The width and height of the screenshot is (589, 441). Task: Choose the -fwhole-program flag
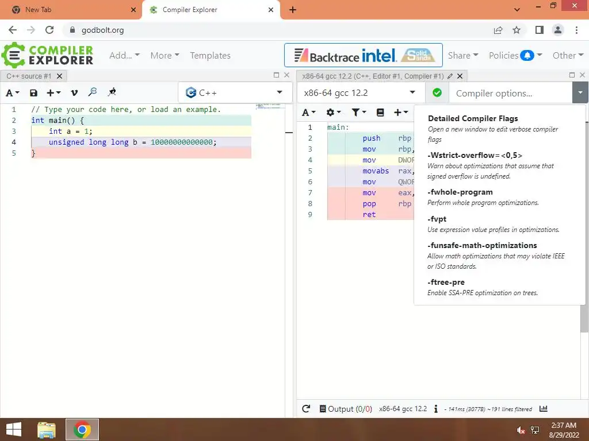[500, 197]
